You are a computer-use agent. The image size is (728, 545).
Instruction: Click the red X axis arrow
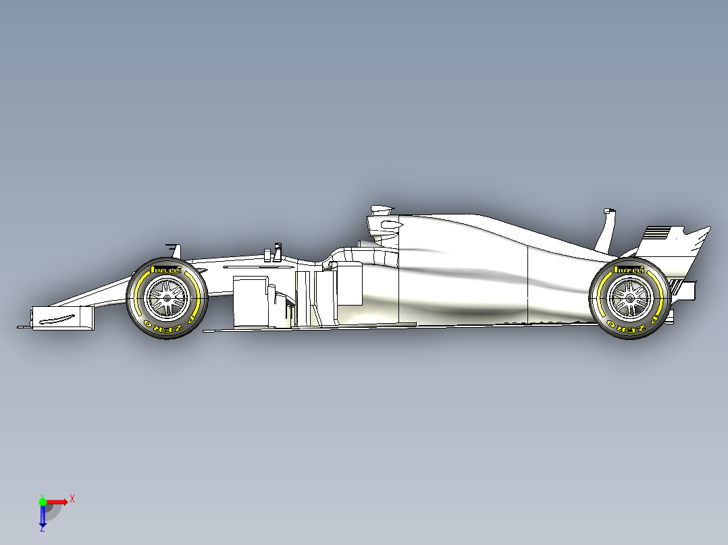[x=58, y=501]
